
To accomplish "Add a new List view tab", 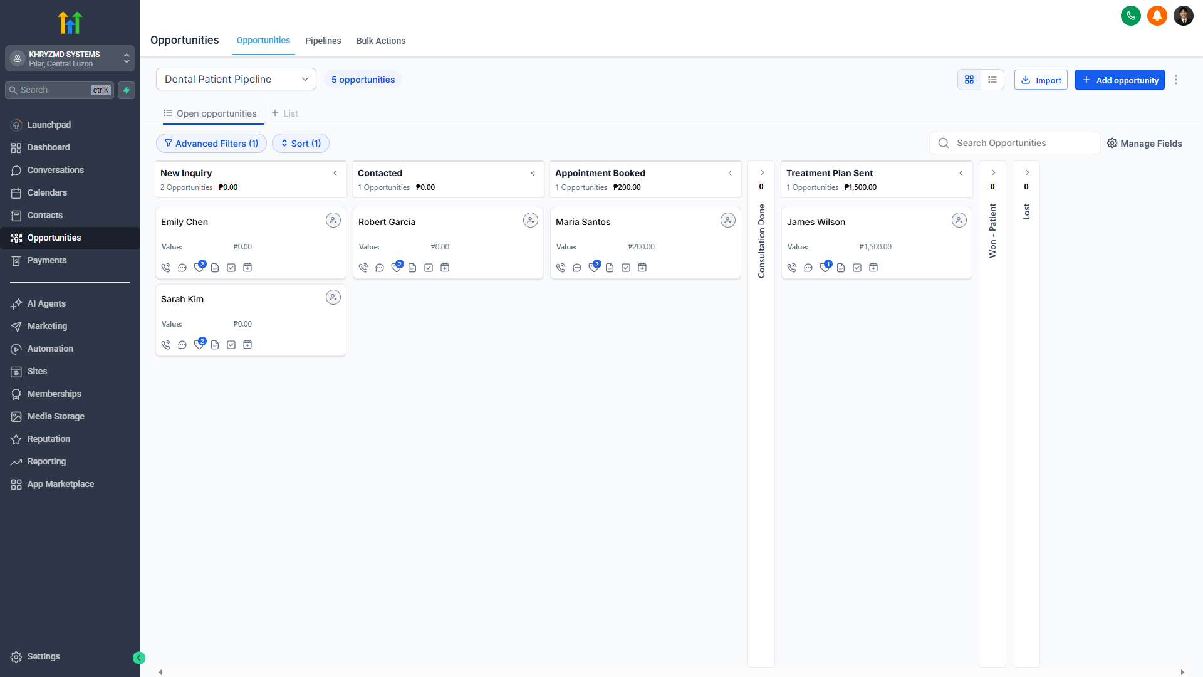I will tap(285, 113).
